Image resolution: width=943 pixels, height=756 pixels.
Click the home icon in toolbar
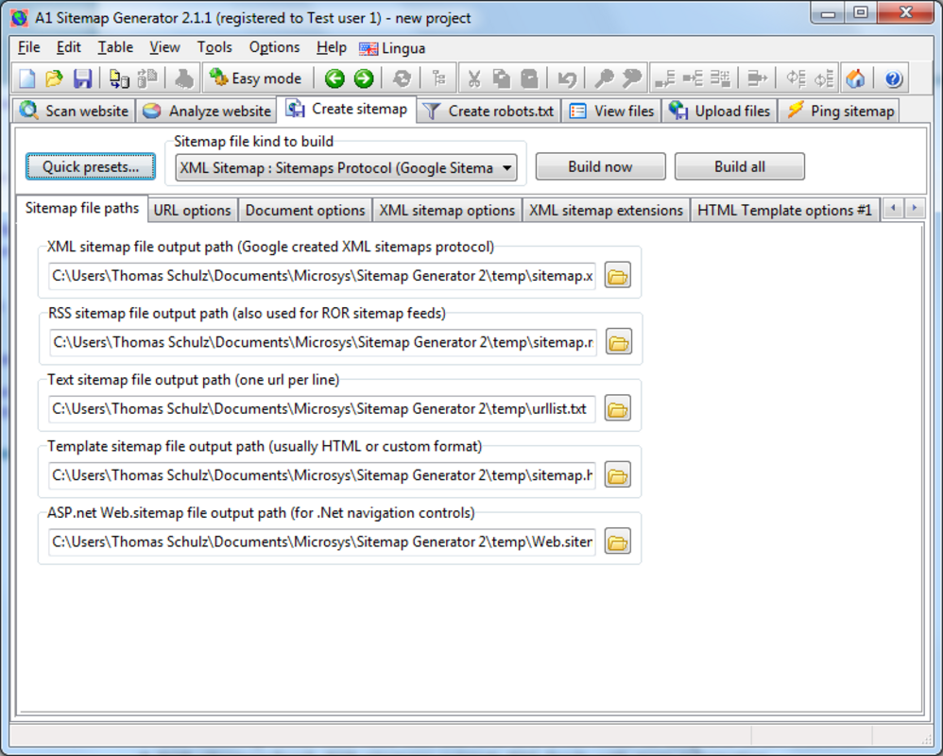[x=855, y=78]
